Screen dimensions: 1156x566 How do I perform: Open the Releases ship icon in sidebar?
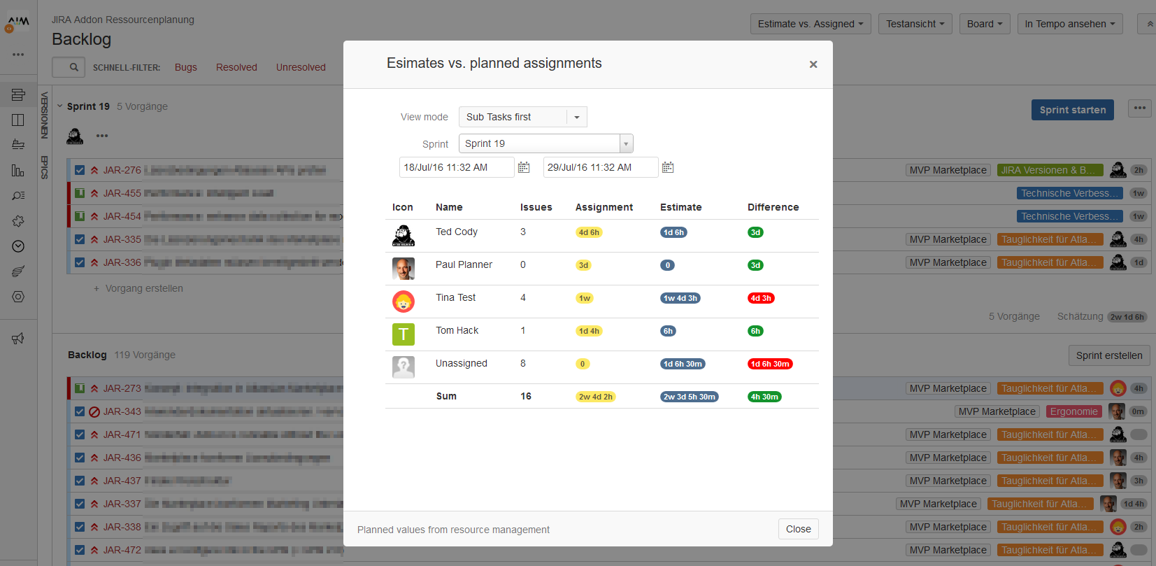coord(18,145)
